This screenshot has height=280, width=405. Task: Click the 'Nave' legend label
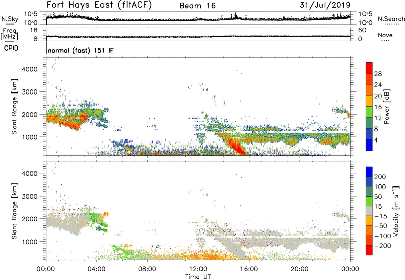point(385,35)
